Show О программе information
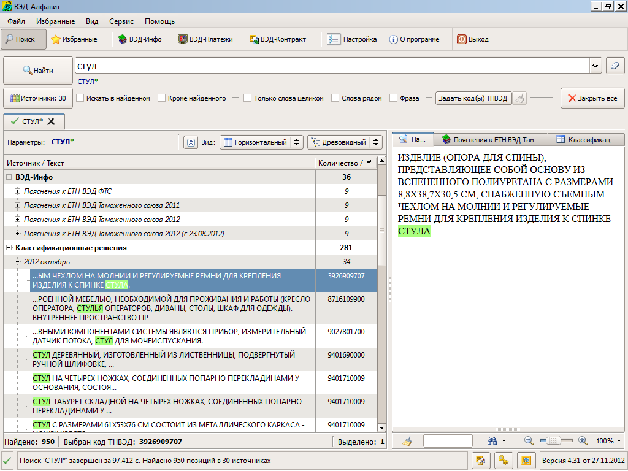The width and height of the screenshot is (628, 471). click(414, 39)
